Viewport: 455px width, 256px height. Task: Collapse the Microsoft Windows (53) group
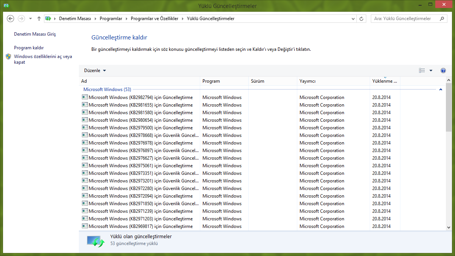coord(441,90)
